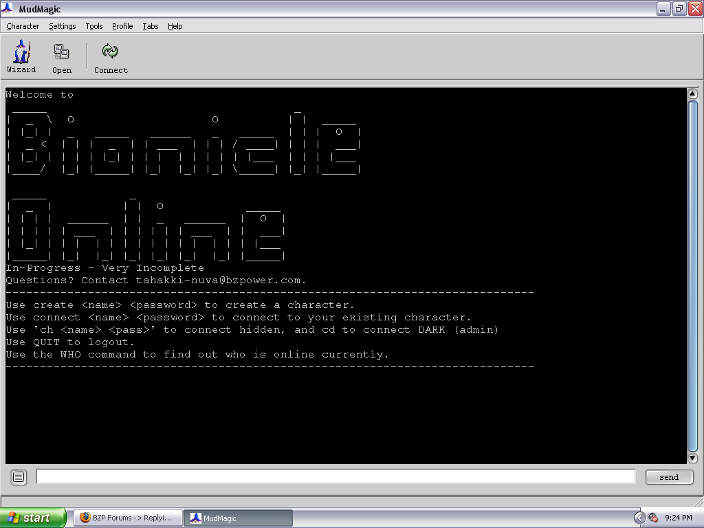The image size is (704, 528).
Task: Open the Tabs menu
Action: pyautogui.click(x=151, y=26)
